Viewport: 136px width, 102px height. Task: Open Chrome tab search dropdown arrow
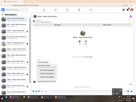(2, 2)
